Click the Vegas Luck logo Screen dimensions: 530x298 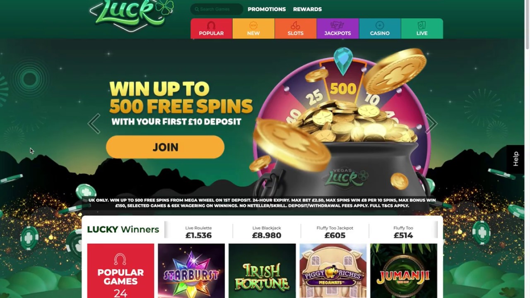[x=131, y=14]
